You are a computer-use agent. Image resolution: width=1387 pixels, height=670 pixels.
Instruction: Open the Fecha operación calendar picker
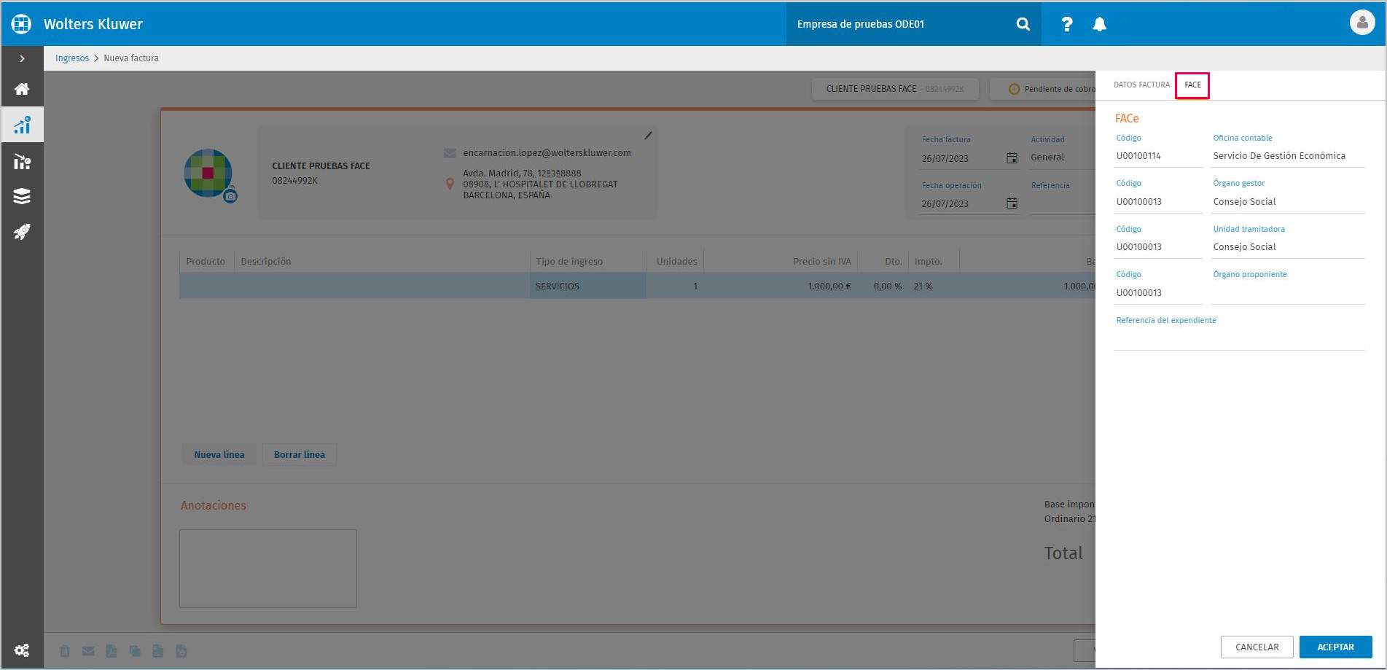coord(1012,203)
